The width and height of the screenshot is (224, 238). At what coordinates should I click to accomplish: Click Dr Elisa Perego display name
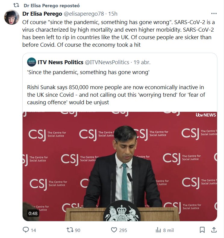[x=42, y=14]
